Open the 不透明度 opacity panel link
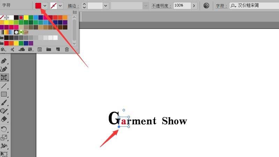 pos(161,6)
